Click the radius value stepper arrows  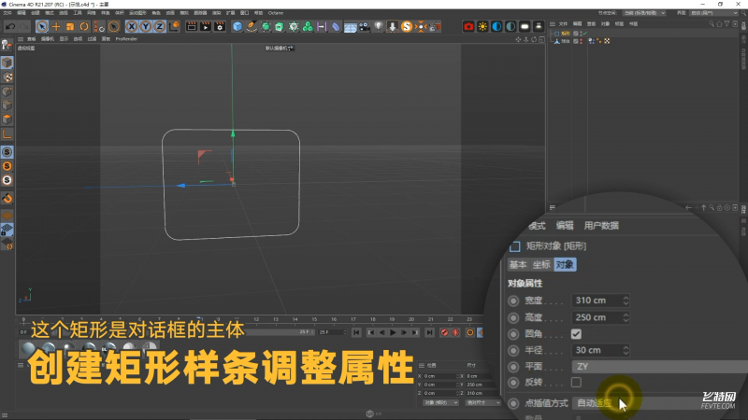[x=626, y=350]
